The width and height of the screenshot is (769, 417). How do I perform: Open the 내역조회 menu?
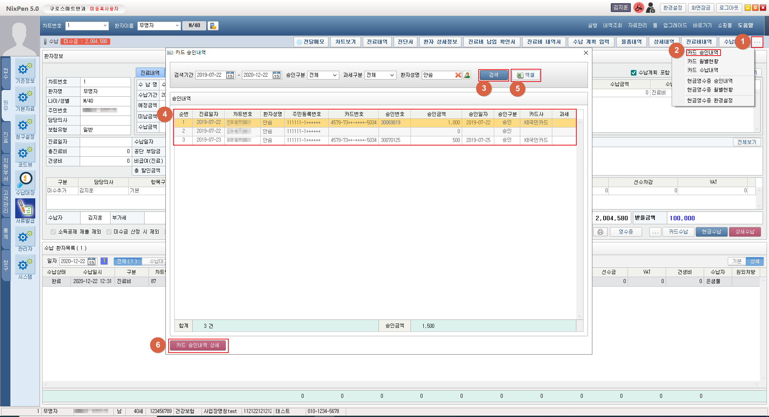click(612, 26)
